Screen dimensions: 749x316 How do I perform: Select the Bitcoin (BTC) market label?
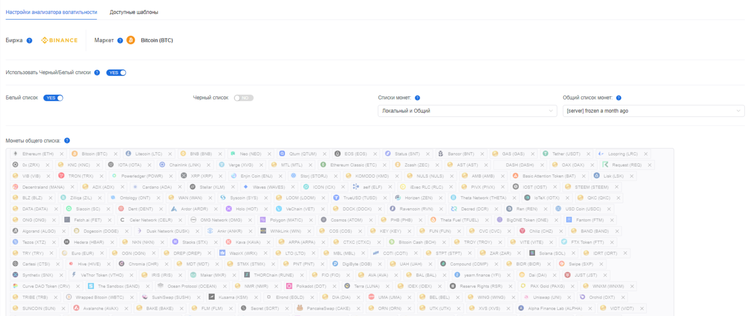pos(157,40)
